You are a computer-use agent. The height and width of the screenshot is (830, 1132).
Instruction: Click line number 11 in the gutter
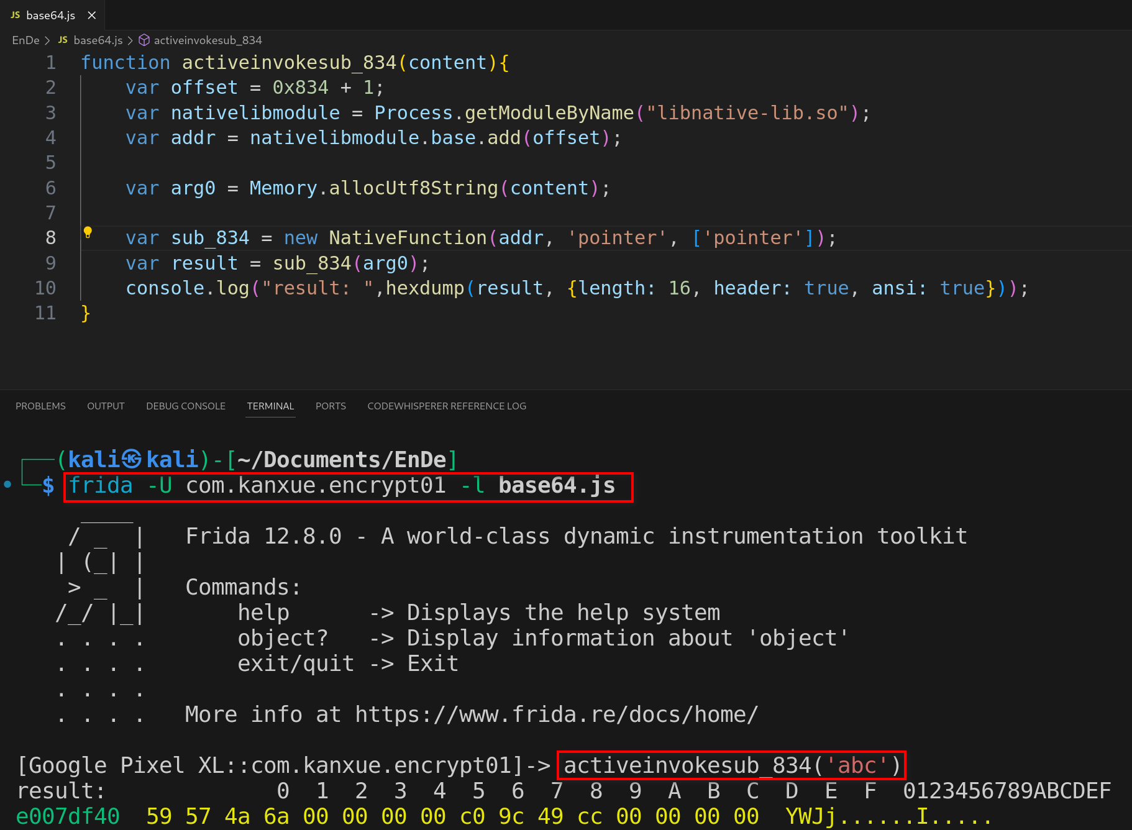tap(45, 312)
